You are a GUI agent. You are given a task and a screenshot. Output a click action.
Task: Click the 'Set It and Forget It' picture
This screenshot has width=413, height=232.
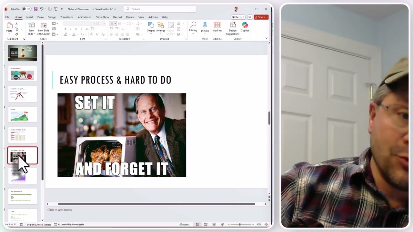122,135
